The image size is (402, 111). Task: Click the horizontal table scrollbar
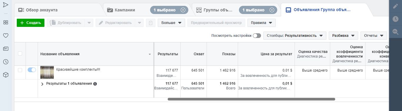(x=251, y=99)
